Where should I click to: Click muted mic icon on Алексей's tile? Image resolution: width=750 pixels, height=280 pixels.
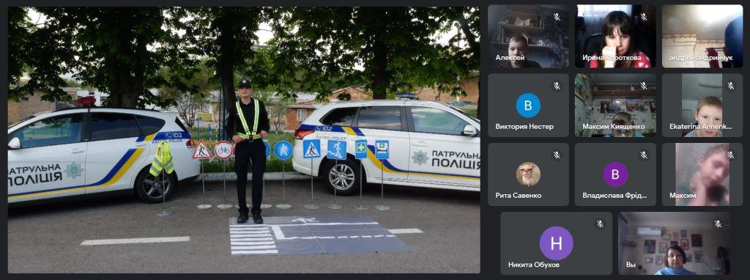pyautogui.click(x=557, y=17)
